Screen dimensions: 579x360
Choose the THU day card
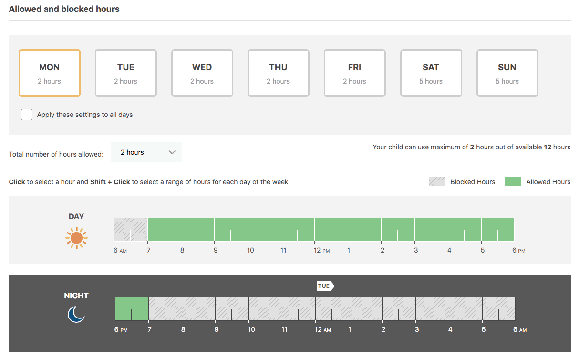tap(279, 73)
